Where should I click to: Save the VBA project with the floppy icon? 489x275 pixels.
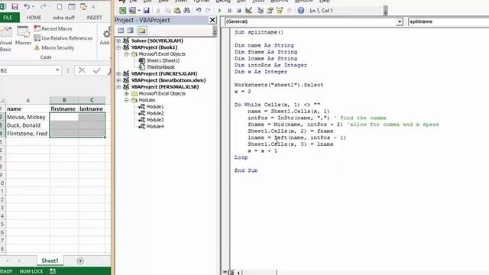coord(146,10)
